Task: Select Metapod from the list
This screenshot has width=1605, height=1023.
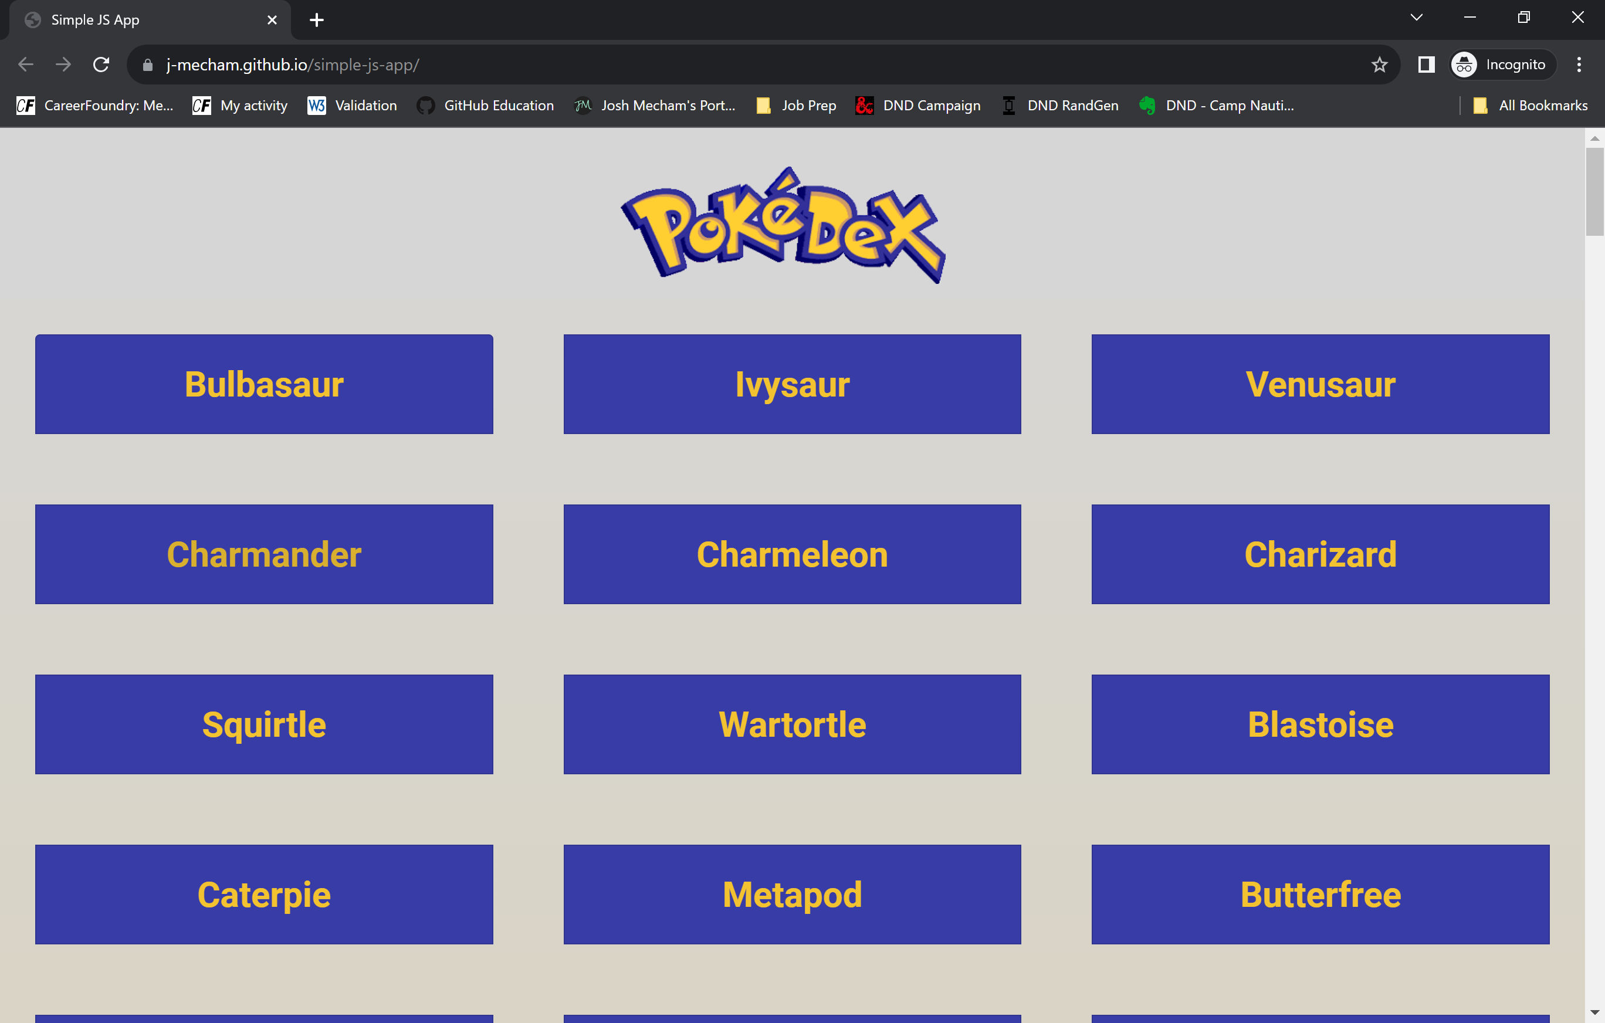Action: coord(792,895)
